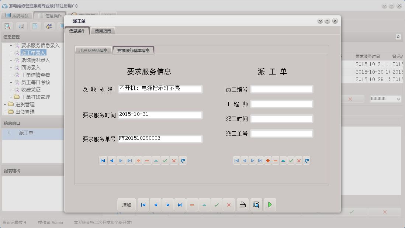Click the report list icon in the top toolbar
The height and width of the screenshot is (228, 405).
point(21,26)
